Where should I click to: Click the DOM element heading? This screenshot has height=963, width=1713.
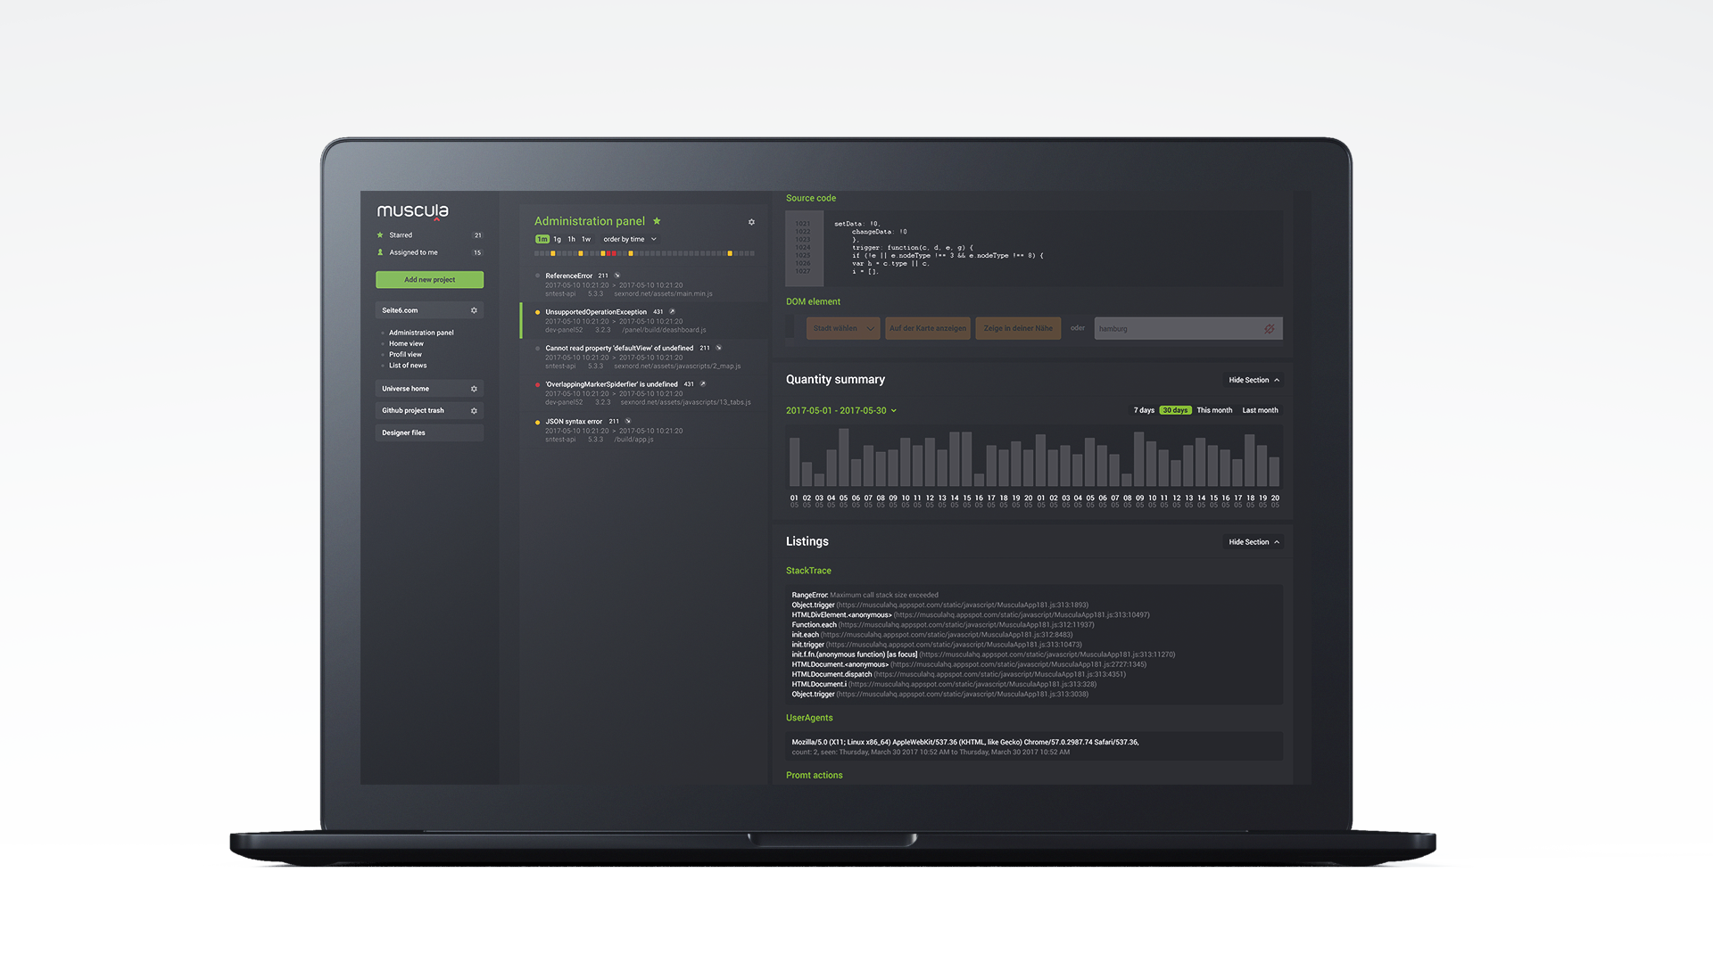click(813, 302)
